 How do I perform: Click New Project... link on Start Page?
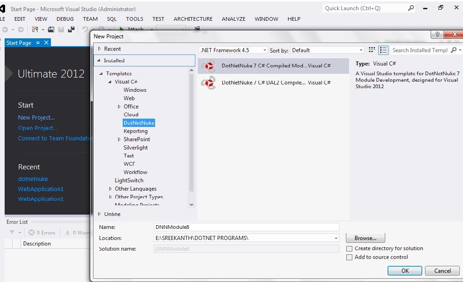36,117
